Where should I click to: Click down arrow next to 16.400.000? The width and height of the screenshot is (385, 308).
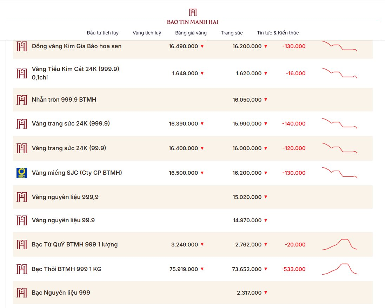(202, 148)
